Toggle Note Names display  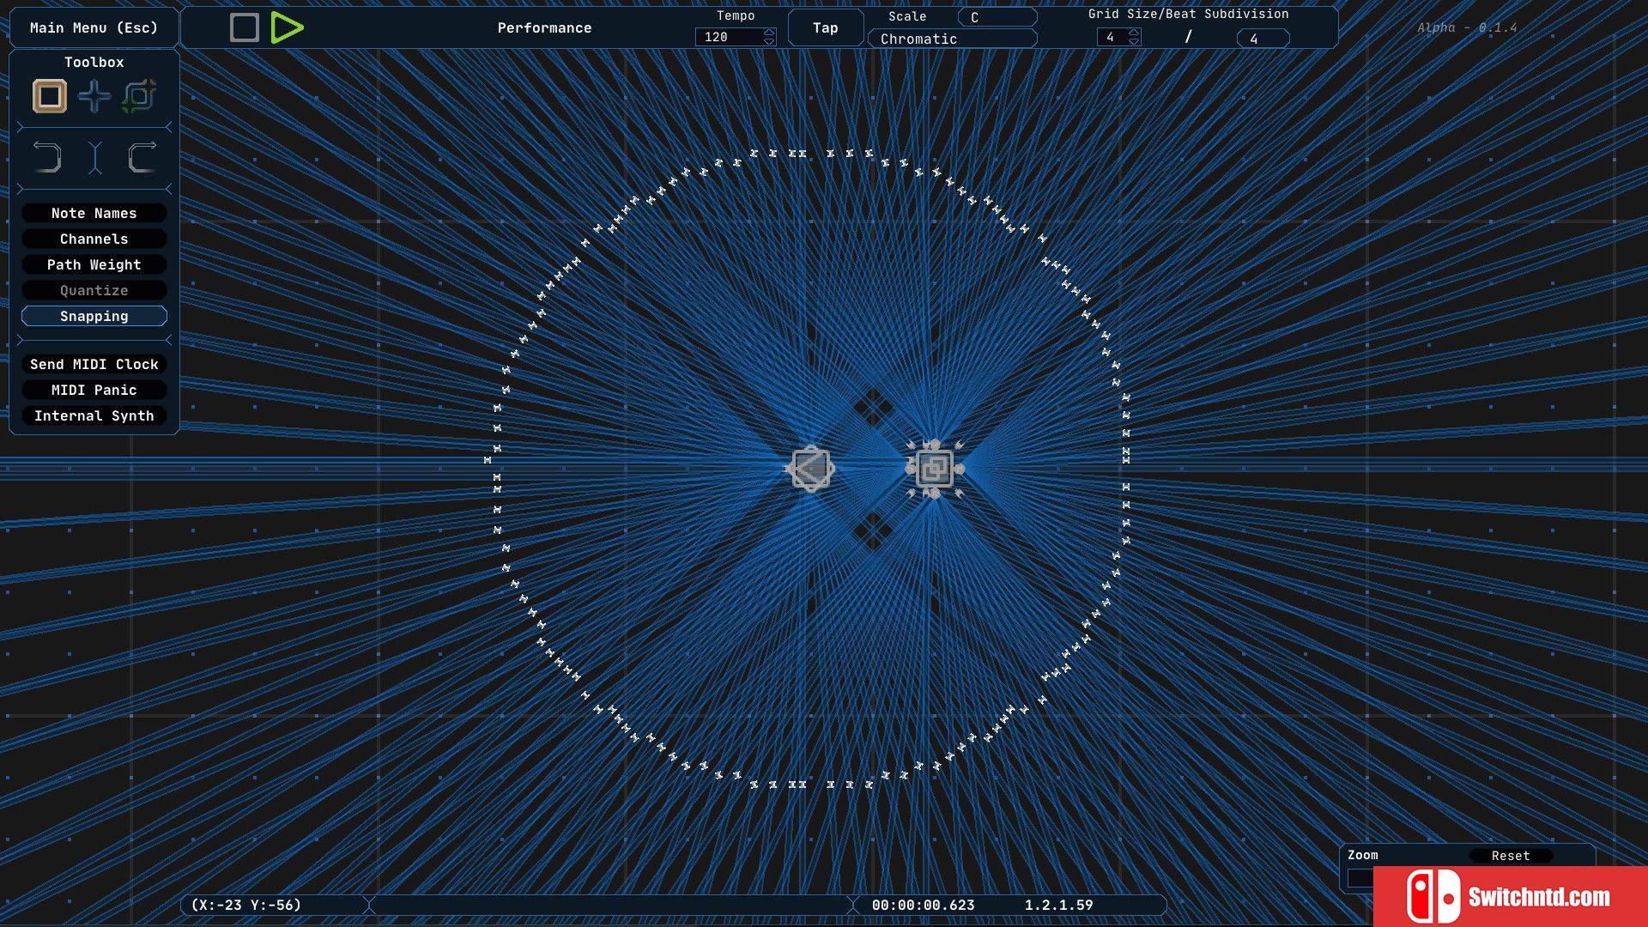pyautogui.click(x=94, y=213)
